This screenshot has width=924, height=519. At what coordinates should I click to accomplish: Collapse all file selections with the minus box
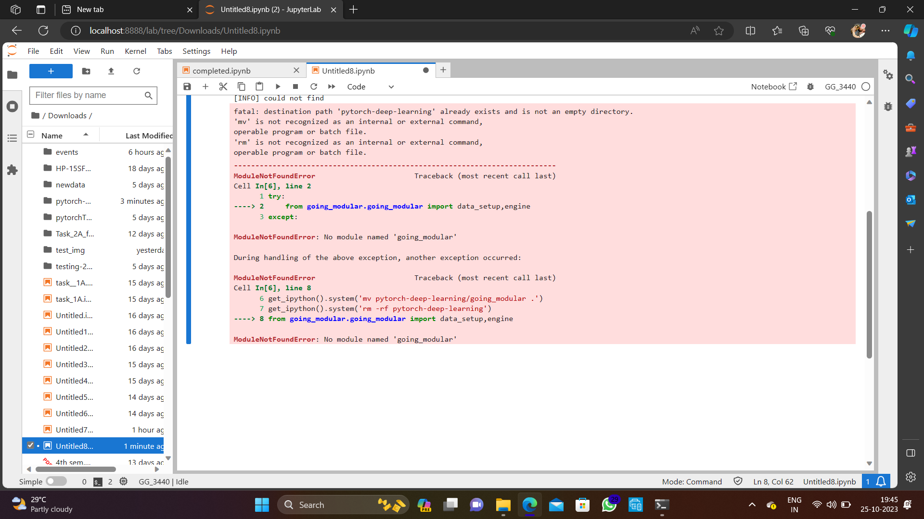coord(30,135)
